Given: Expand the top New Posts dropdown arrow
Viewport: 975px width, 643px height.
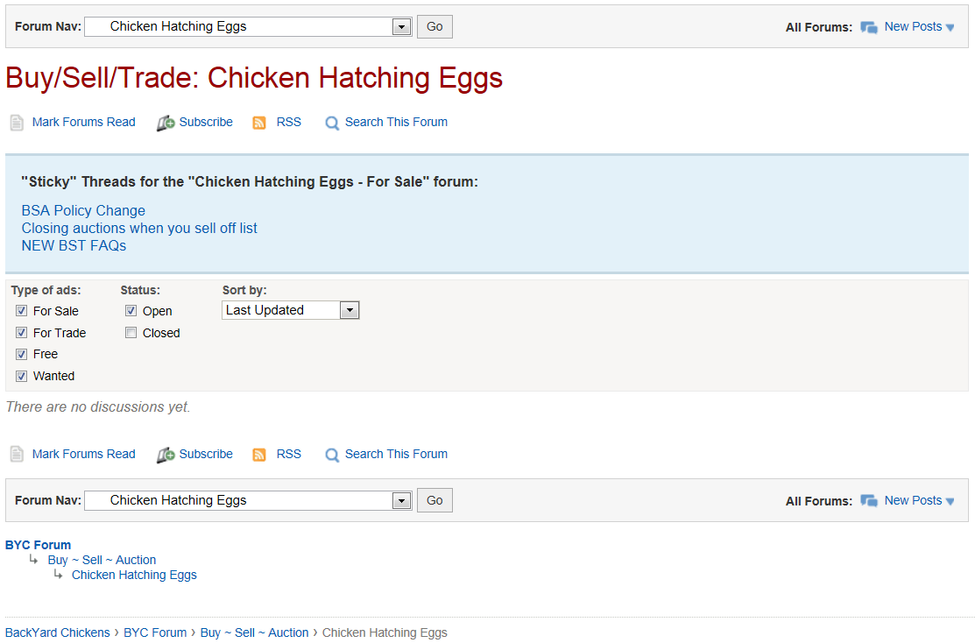Looking at the screenshot, I should click(x=950, y=28).
